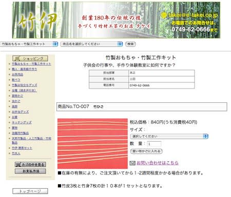Image resolution: width=231 pixels, height=197 pixels.
Task: Click the yellow smiley next to the email address
Action: (x=164, y=15)
